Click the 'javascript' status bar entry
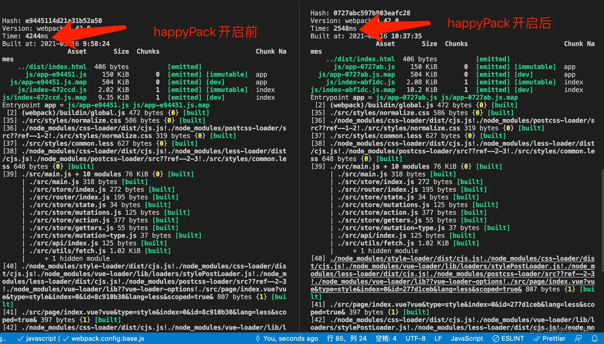This screenshot has width=604, height=344. click(x=37, y=338)
